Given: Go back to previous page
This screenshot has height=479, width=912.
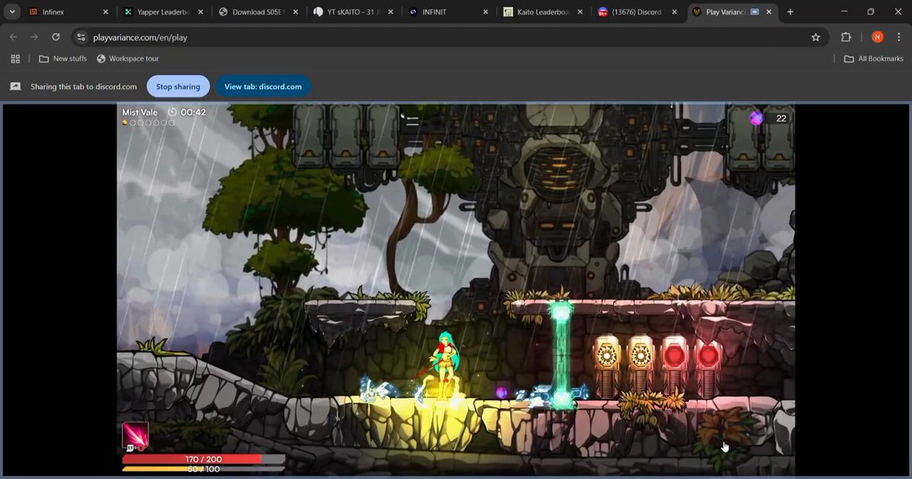Looking at the screenshot, I should 13,37.
